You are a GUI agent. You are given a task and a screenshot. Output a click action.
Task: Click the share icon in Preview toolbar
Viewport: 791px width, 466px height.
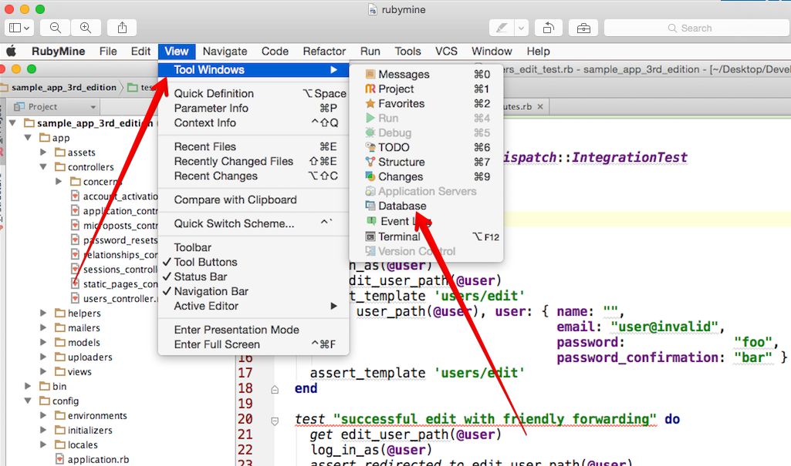tap(122, 28)
